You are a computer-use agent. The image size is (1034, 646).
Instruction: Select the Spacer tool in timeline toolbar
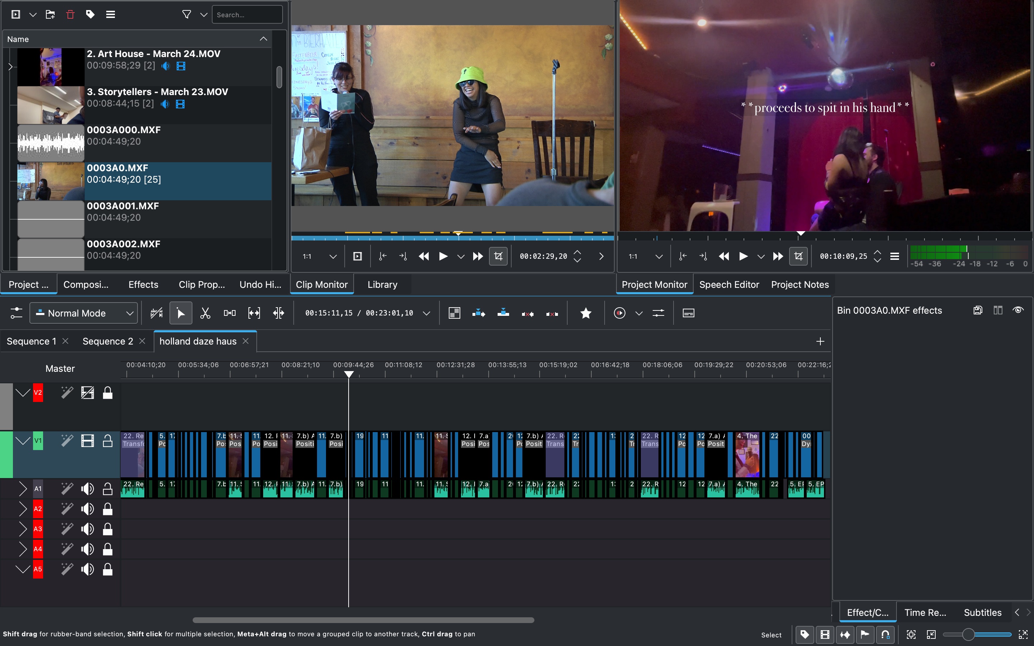pos(229,313)
